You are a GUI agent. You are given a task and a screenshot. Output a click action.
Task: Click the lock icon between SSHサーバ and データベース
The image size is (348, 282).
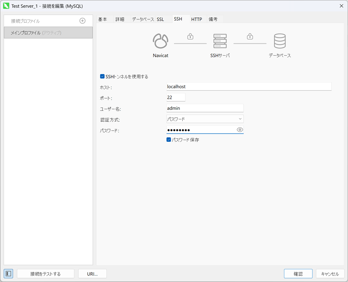pyautogui.click(x=250, y=36)
